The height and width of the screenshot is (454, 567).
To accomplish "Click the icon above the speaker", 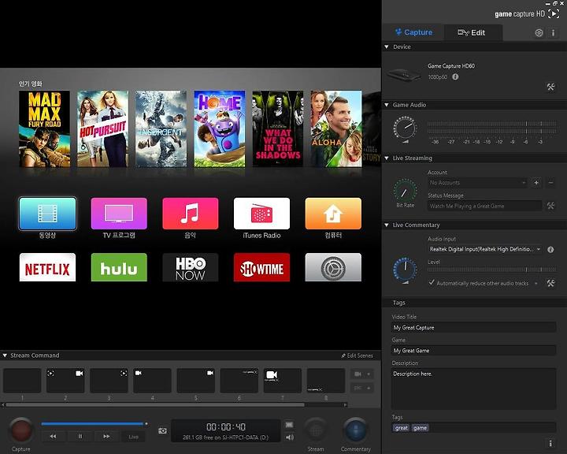I will click(x=289, y=425).
